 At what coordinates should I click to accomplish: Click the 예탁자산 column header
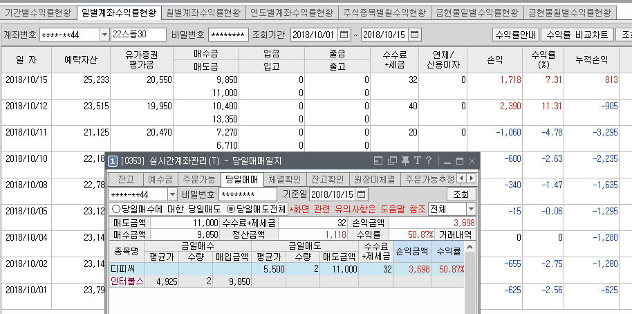click(x=81, y=59)
